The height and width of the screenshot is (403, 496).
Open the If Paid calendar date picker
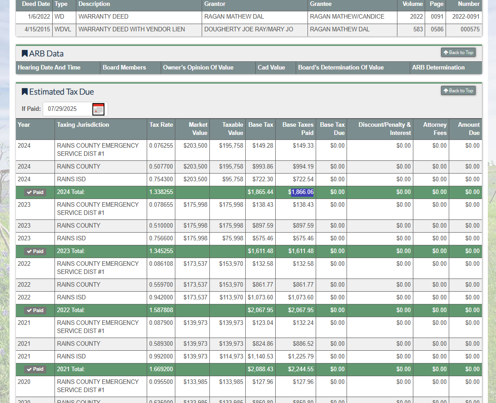coord(98,109)
